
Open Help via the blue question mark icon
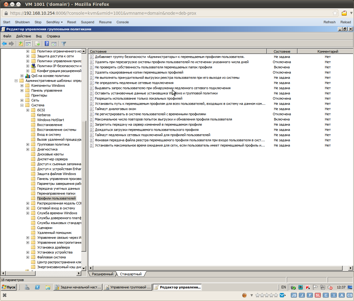(47, 44)
